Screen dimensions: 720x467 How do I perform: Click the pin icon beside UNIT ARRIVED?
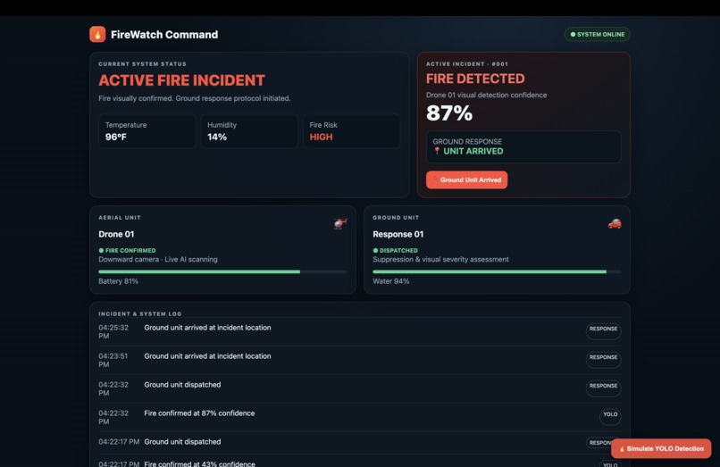tap(437, 151)
